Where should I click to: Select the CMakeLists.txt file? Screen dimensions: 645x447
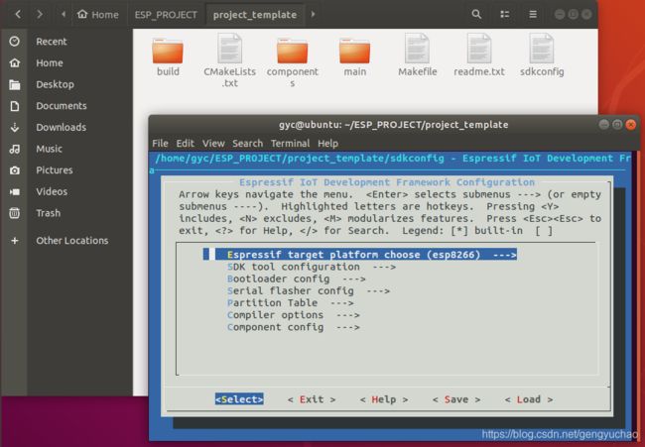[230, 60]
